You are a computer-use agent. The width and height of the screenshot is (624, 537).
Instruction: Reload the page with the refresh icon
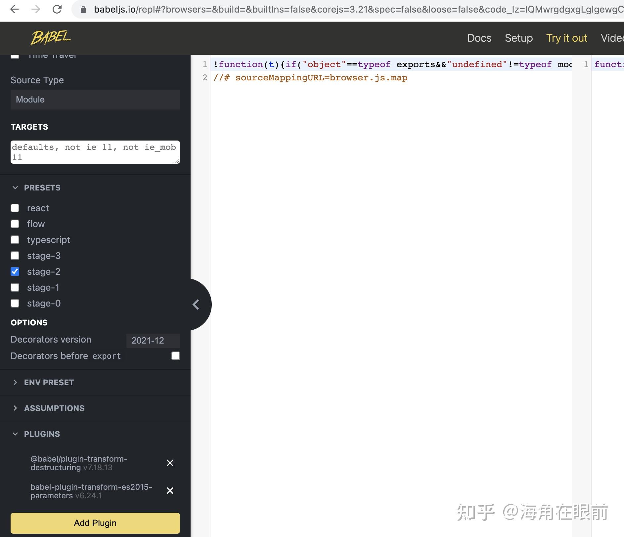tap(57, 10)
